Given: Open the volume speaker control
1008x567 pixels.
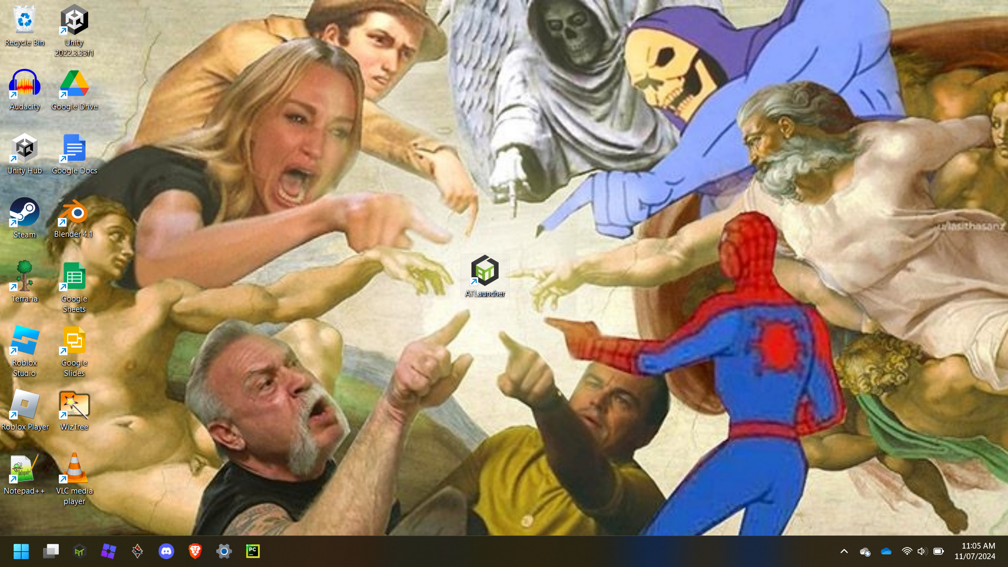Looking at the screenshot, I should tap(922, 551).
